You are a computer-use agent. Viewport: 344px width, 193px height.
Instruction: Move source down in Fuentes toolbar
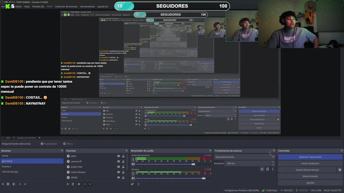click(x=90, y=184)
